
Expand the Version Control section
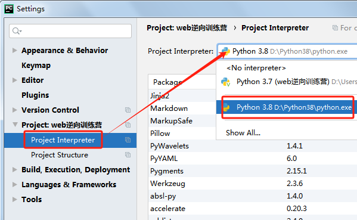pos(14,110)
